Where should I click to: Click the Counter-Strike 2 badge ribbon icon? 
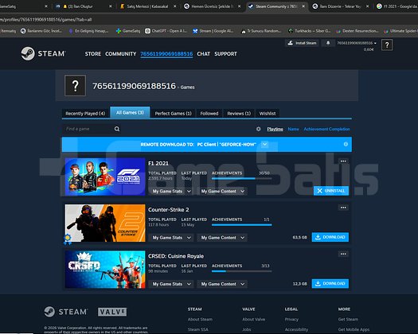pos(68,239)
